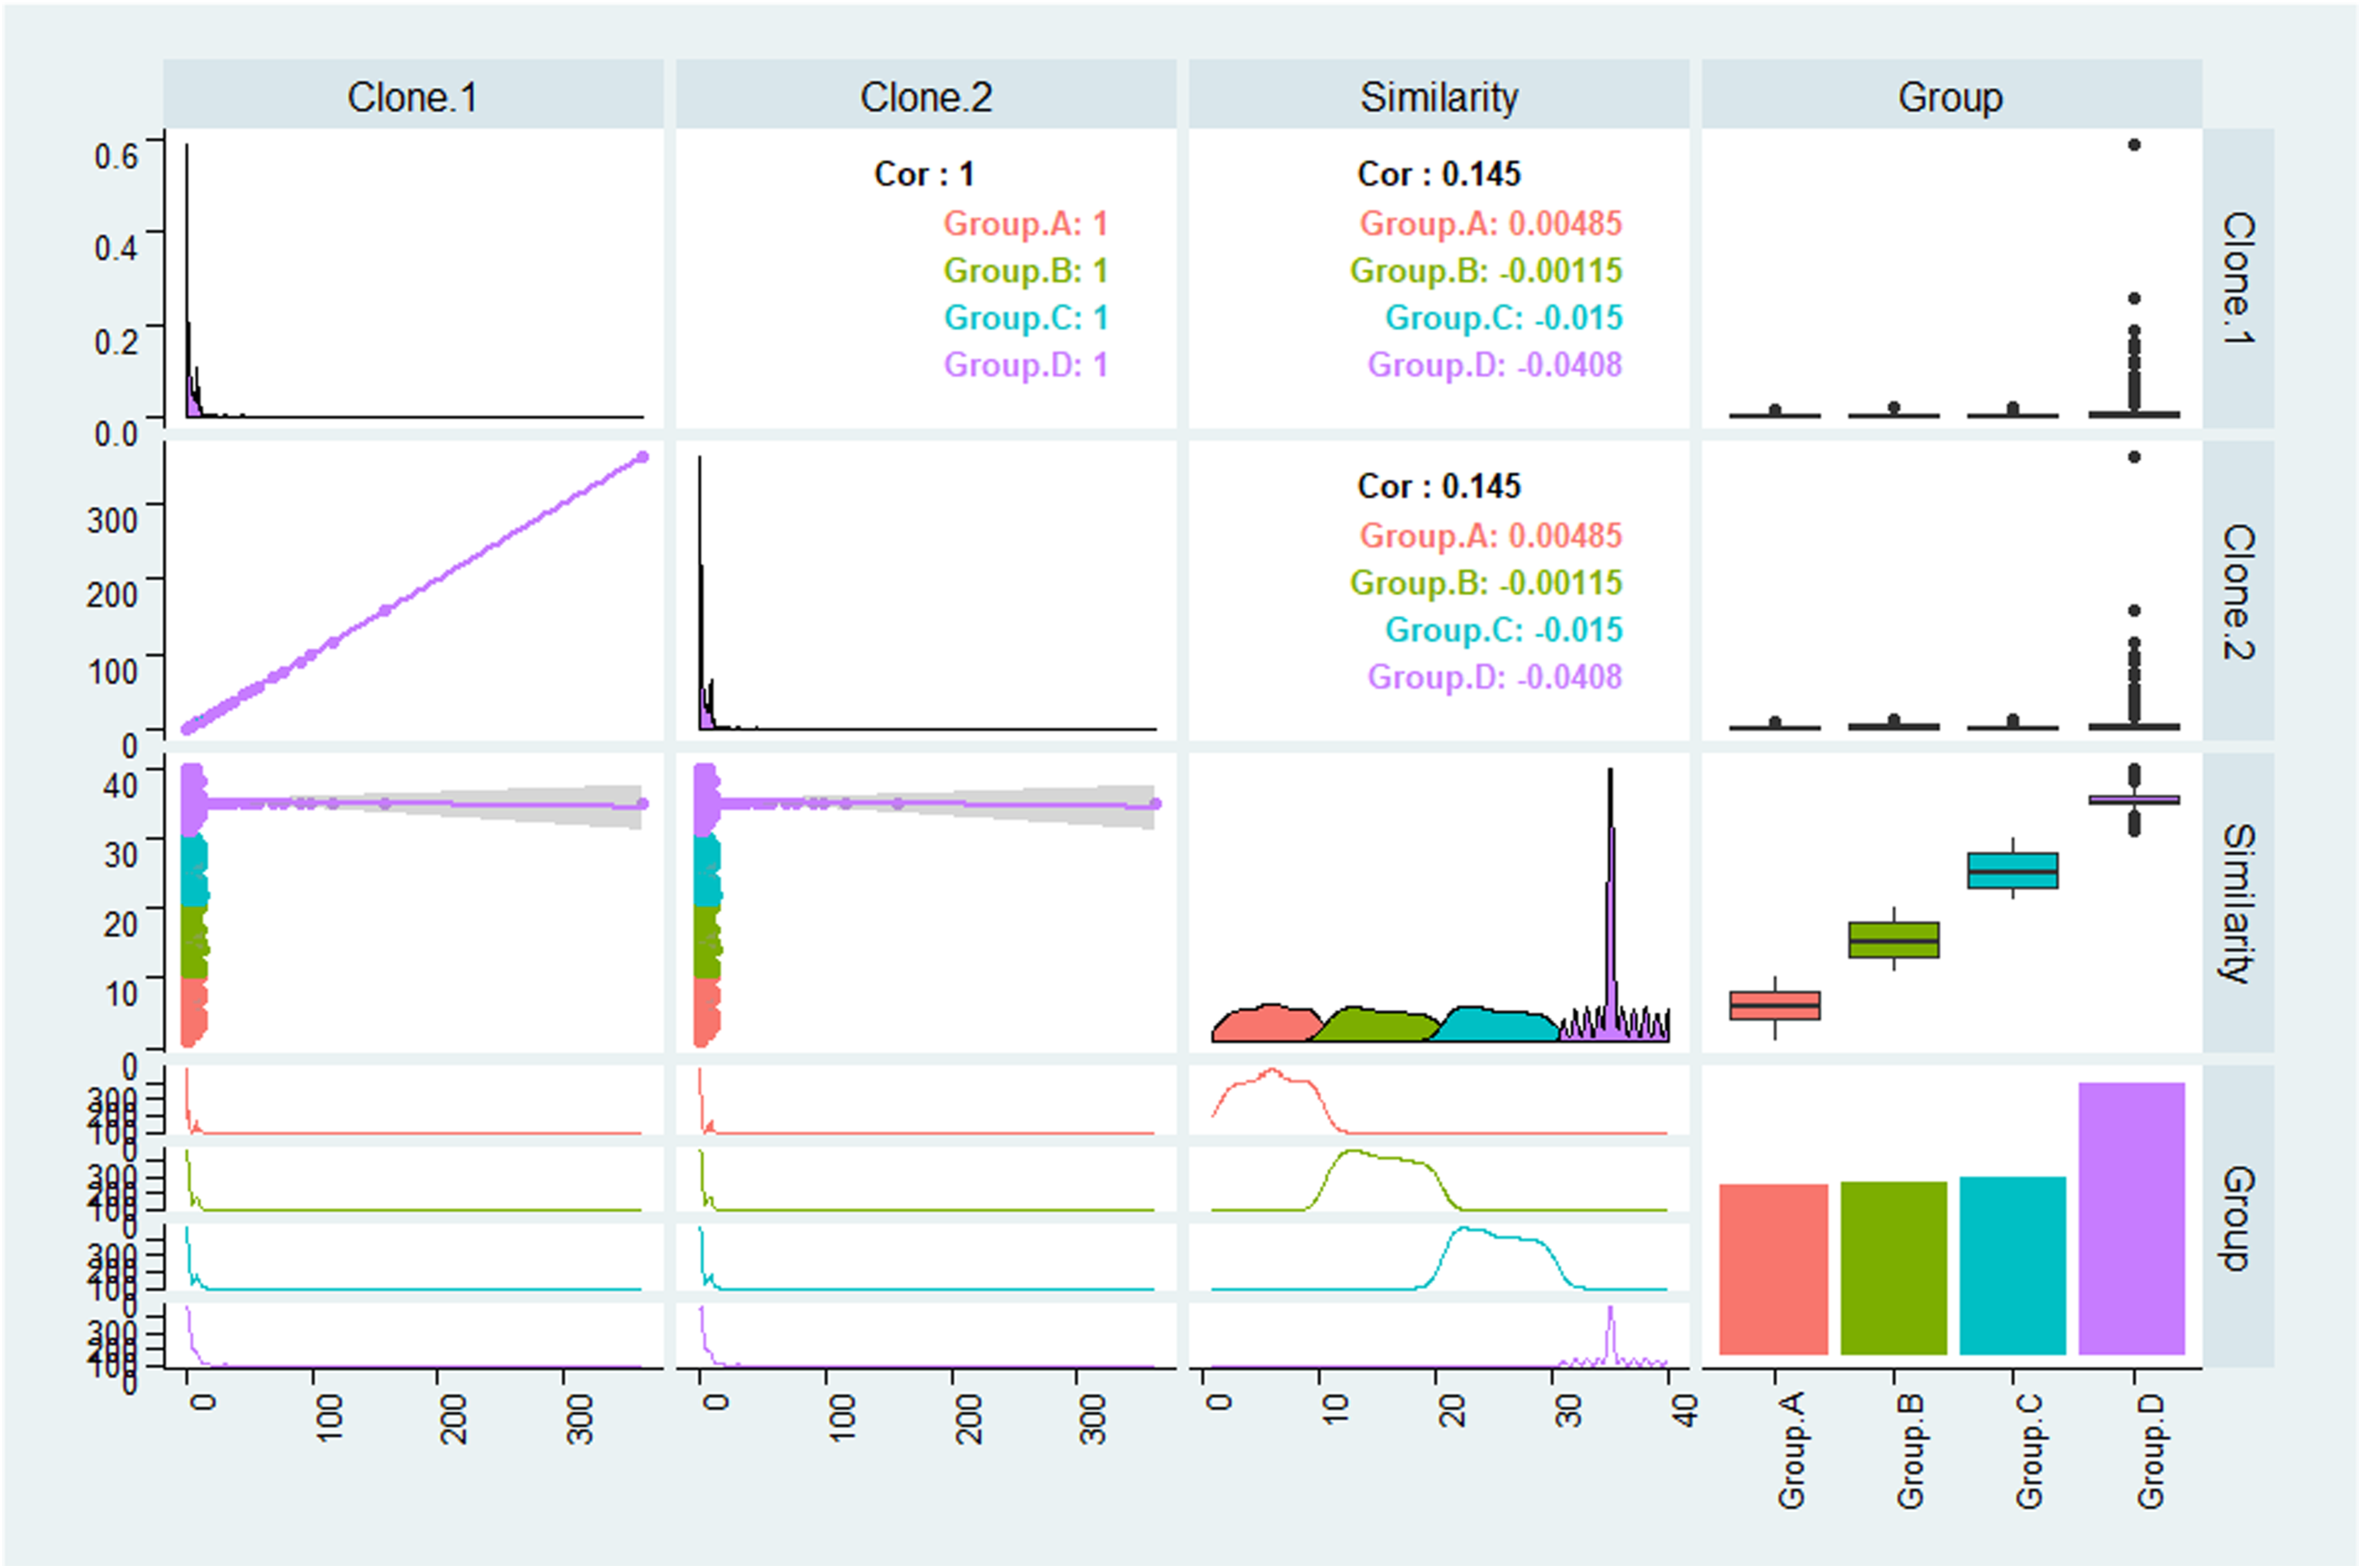Click the 'Cor : 1' correlation text

[924, 174]
